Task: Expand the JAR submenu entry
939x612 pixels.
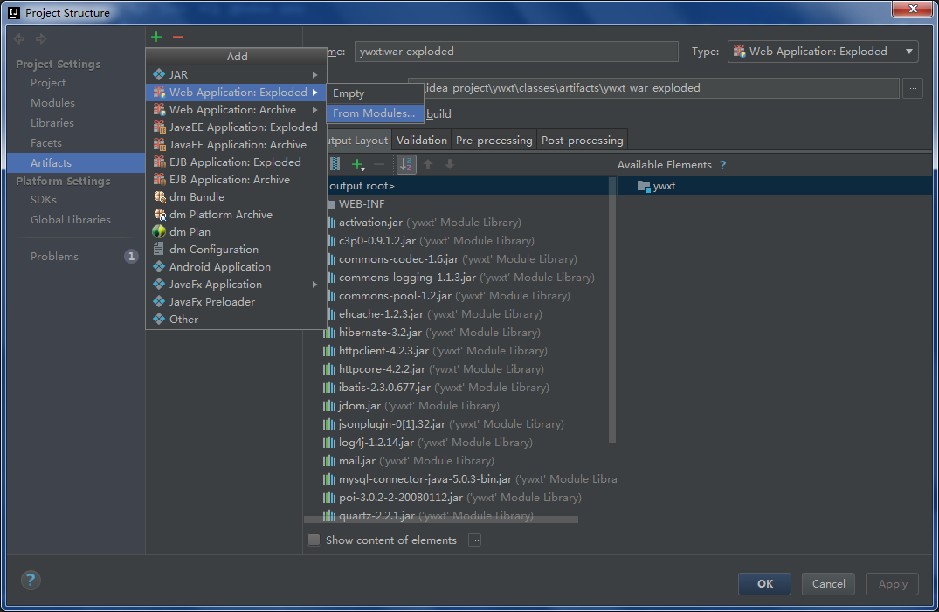Action: point(236,75)
